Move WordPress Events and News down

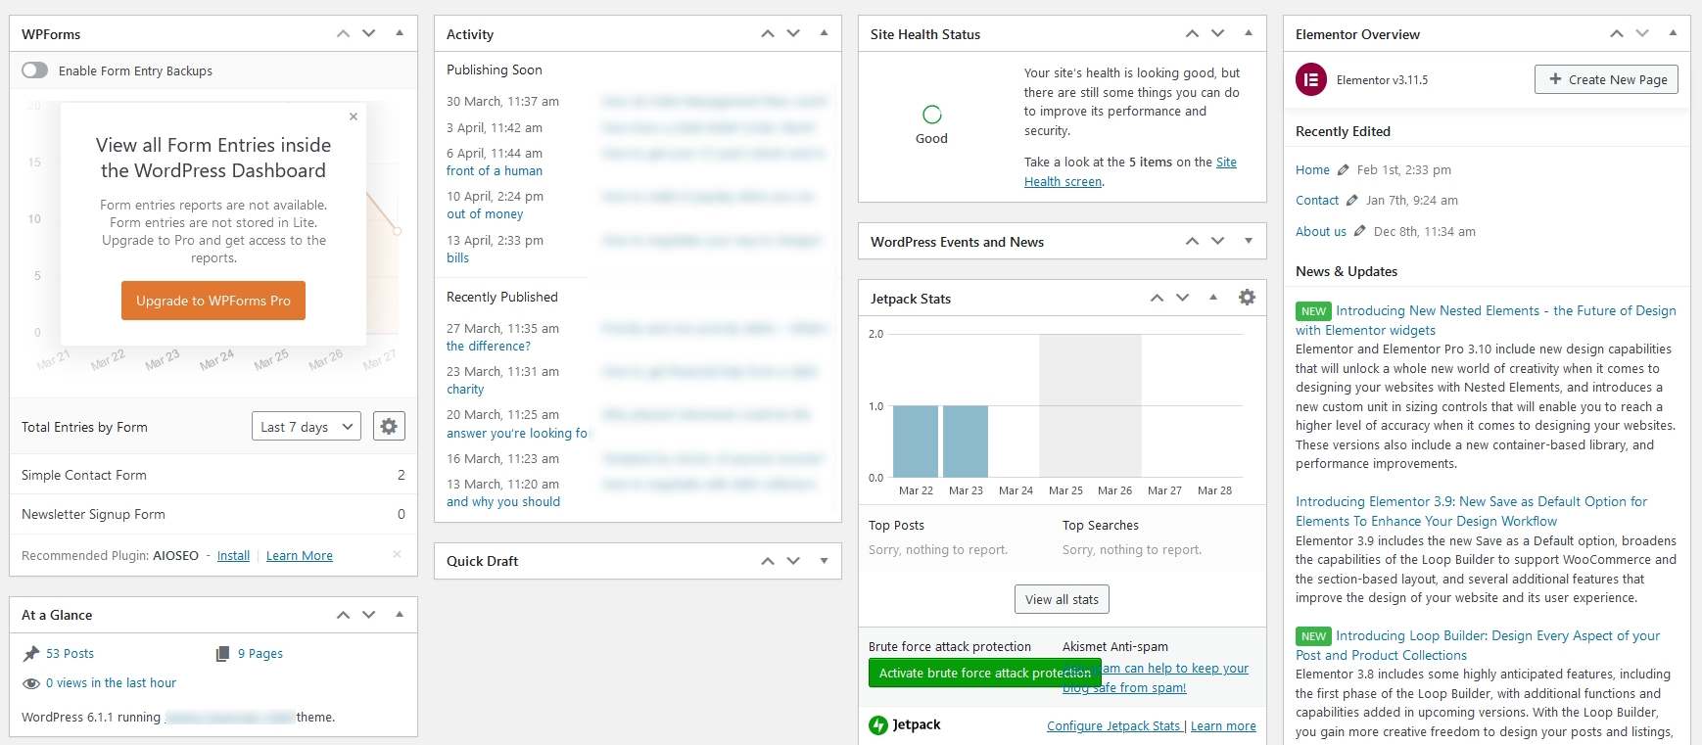[x=1218, y=241]
